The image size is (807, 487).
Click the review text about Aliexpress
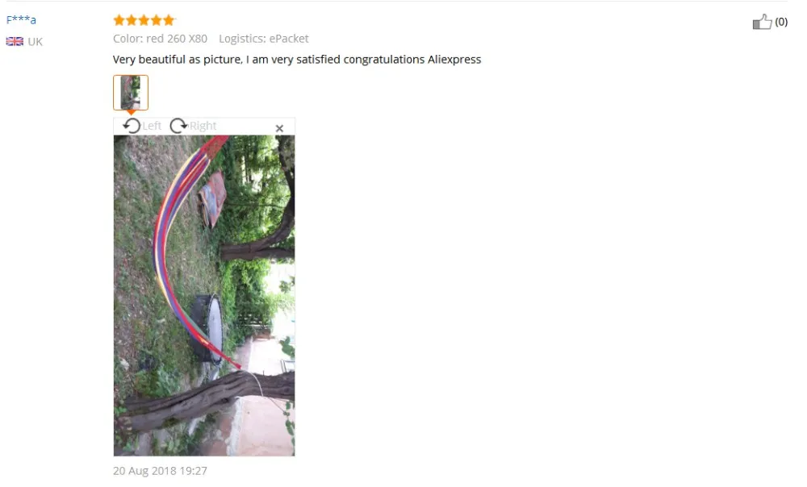297,60
